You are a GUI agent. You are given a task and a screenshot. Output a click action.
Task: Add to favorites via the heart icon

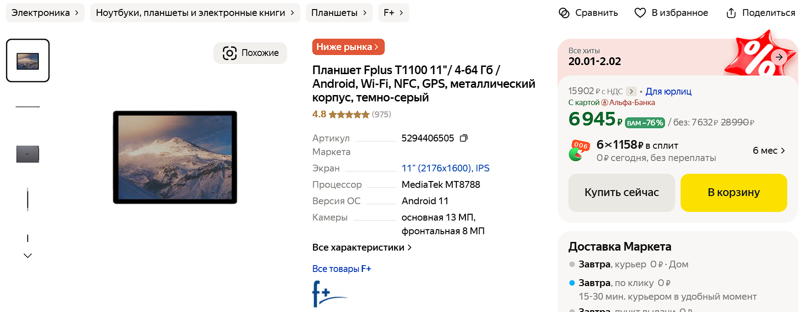640,13
